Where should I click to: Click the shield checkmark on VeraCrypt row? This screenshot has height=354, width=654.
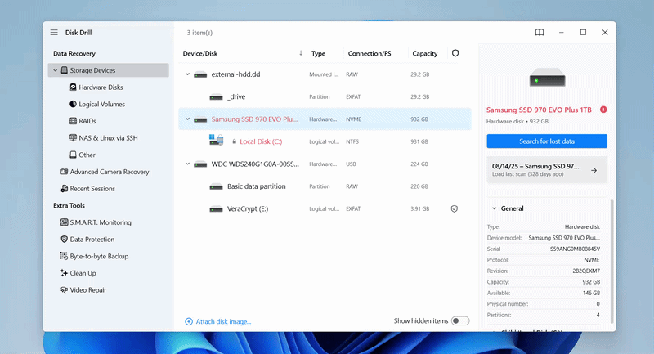coord(455,209)
